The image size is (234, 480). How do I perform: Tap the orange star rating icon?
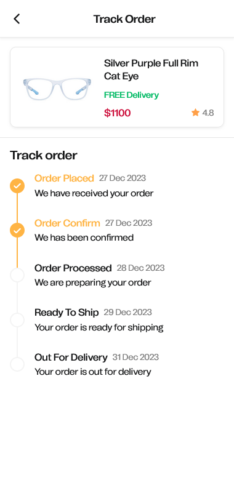[195, 113]
